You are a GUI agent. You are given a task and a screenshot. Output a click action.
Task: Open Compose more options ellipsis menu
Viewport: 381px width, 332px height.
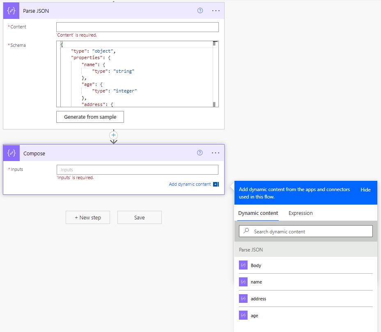216,153
